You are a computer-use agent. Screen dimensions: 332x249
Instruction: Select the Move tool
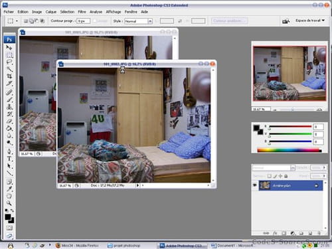9,47
